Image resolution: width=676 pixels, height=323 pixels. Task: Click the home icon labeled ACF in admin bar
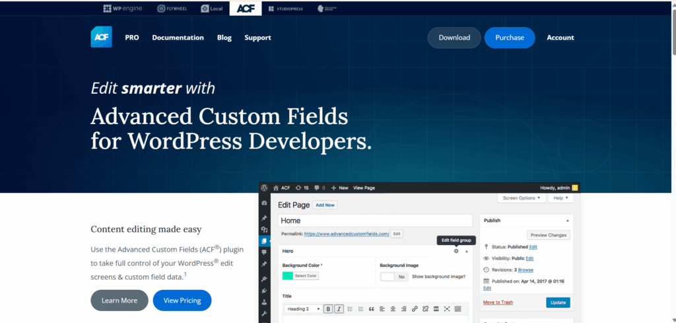coord(281,188)
